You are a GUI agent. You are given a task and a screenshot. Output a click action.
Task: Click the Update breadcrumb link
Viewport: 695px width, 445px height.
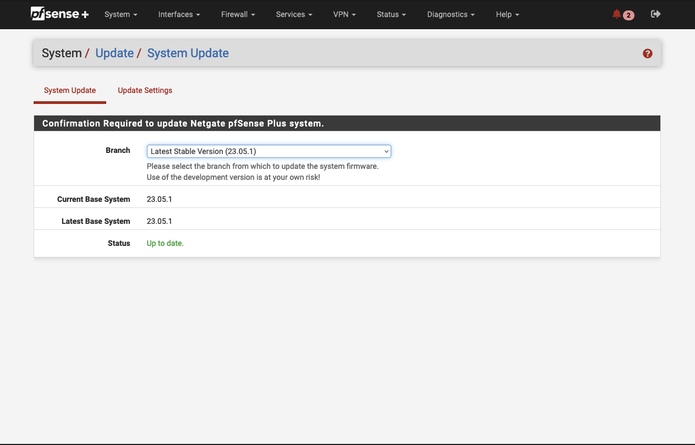coord(114,53)
